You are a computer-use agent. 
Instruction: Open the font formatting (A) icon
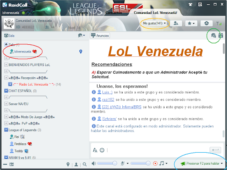(95, 150)
